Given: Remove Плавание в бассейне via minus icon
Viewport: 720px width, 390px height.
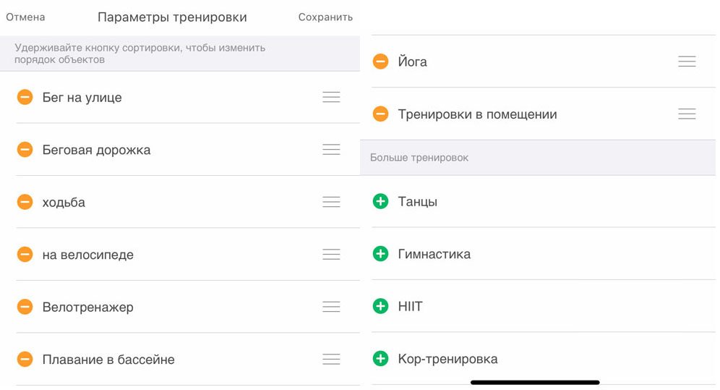Looking at the screenshot, I should [x=25, y=359].
